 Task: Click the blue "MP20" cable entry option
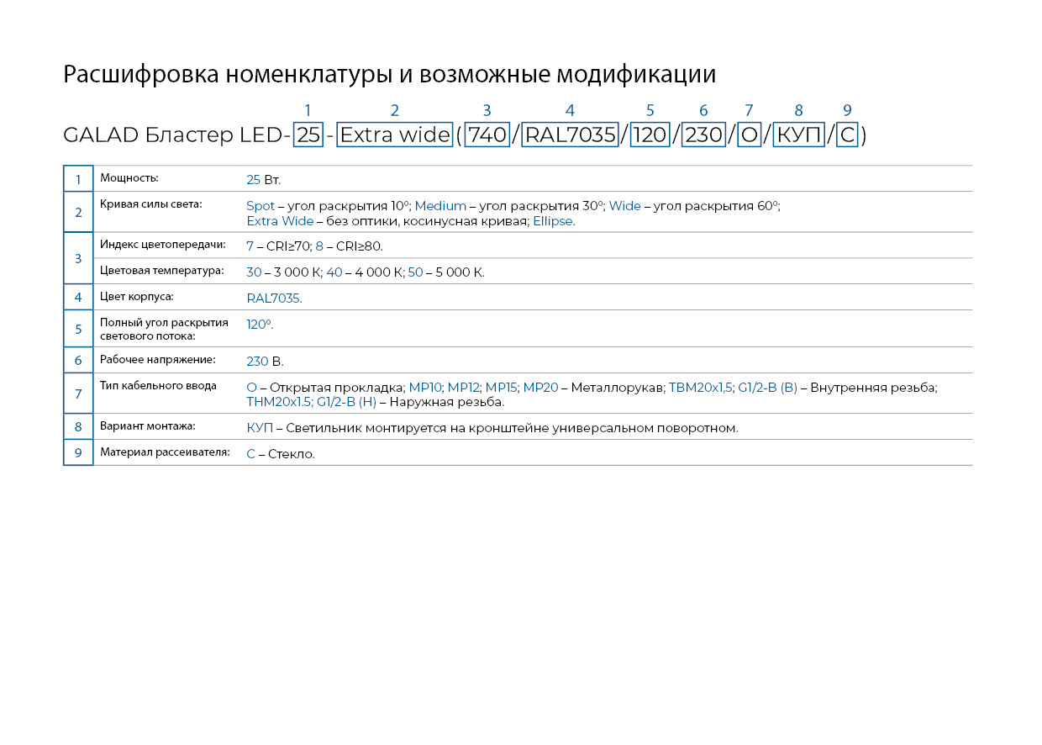(x=540, y=388)
